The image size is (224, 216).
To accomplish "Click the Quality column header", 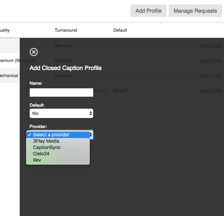I will click(x=5, y=30).
